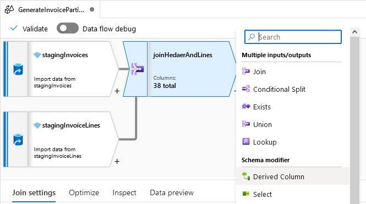
Task: Click the data flow icon in the GenerateInvoiceParti tab
Action: (9, 9)
